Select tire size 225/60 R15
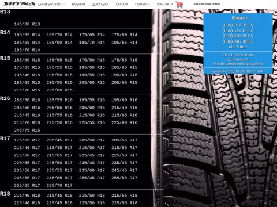 59,90
